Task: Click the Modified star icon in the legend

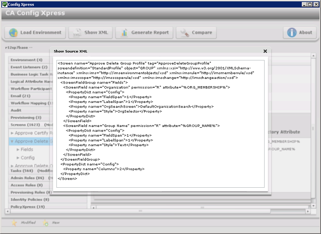Action: point(14,223)
